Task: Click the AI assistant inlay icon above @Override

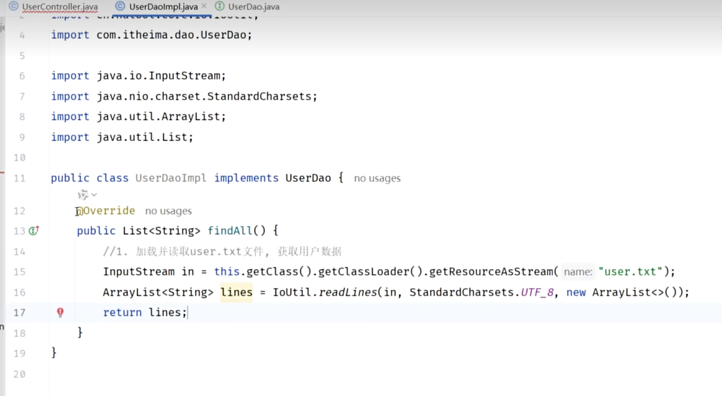Action: click(x=83, y=195)
